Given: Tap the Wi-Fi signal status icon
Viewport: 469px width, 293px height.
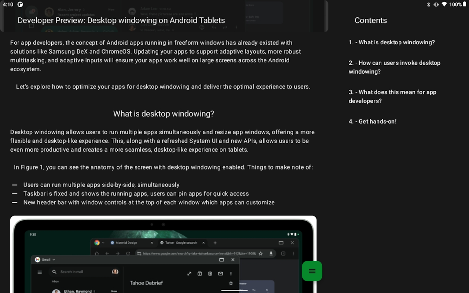Looking at the screenshot, I should [x=444, y=4].
